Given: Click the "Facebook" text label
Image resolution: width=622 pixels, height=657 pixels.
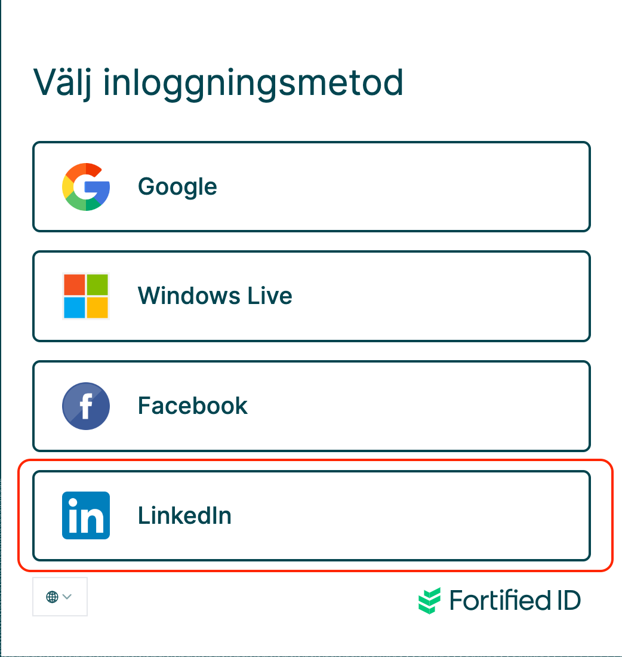Looking at the screenshot, I should click(x=192, y=406).
